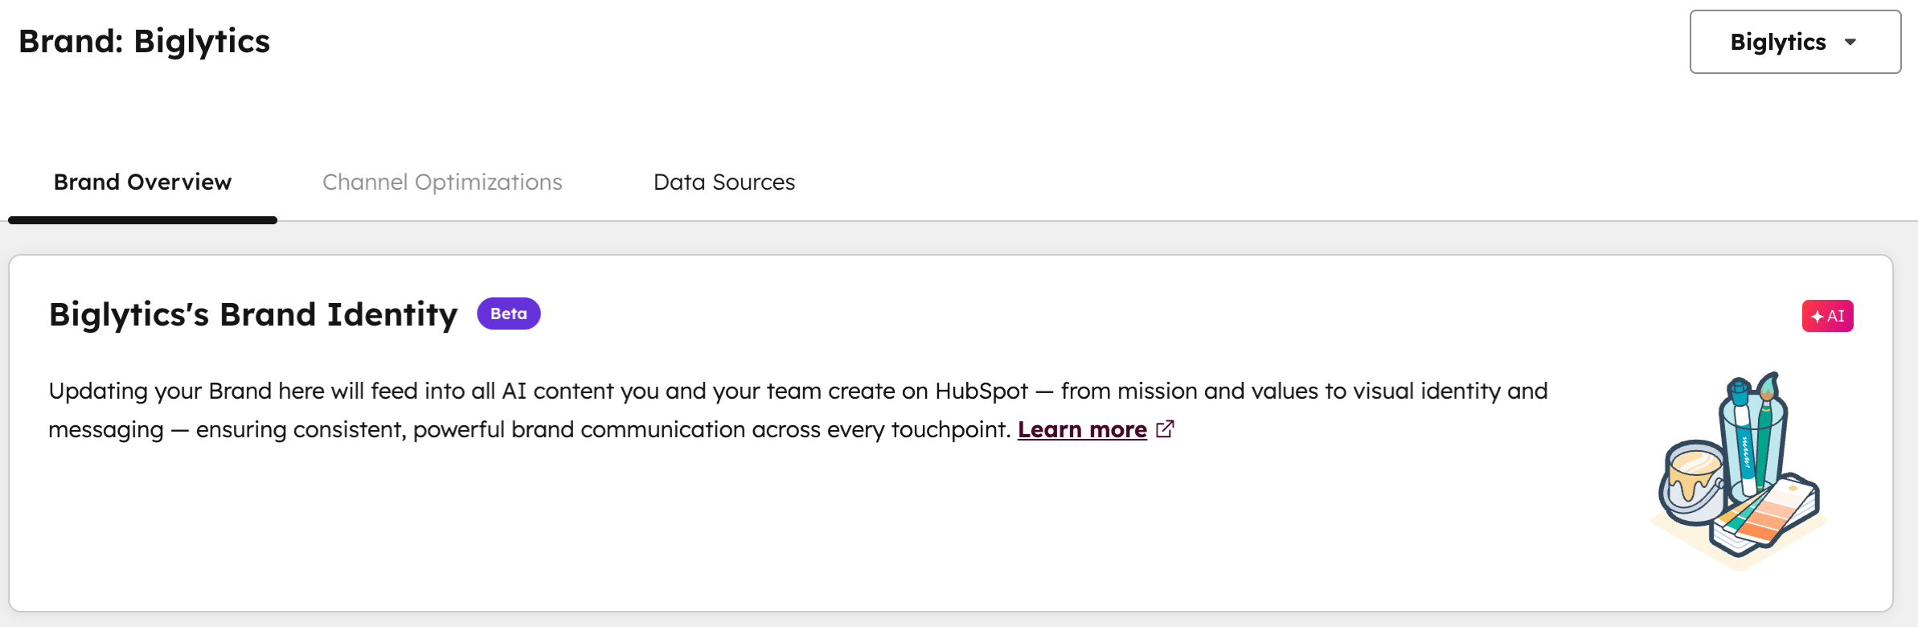Go to the Data Sources tab

[723, 182]
